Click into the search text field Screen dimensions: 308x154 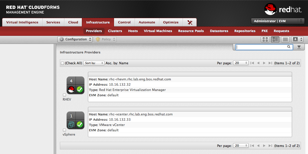(261, 47)
